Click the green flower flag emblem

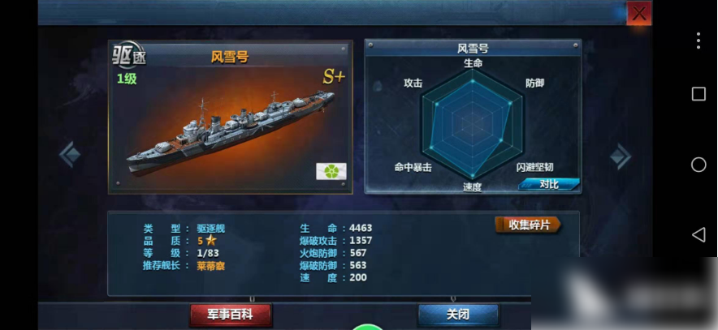[331, 171]
